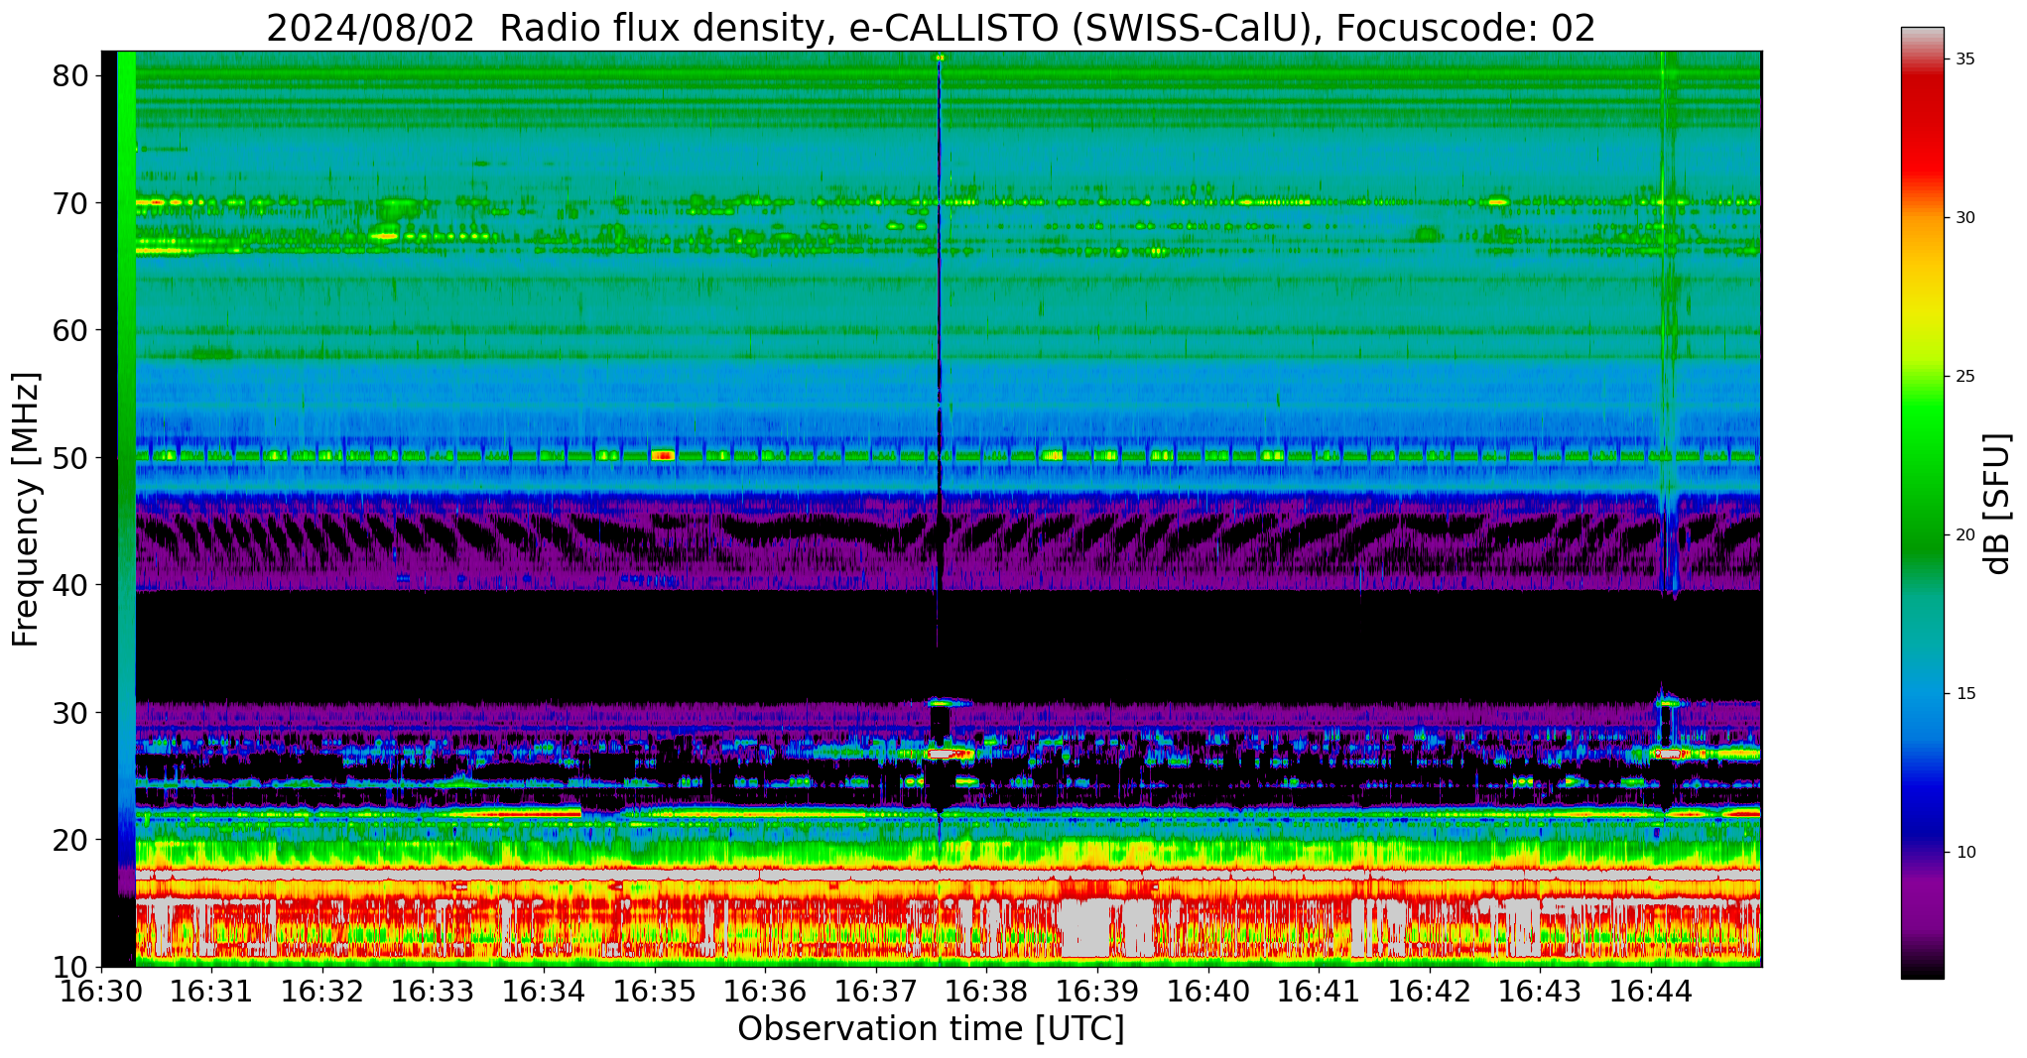2027x1058 pixels.
Task: Click the green vertical burst near 16:44
Action: pos(1669,317)
